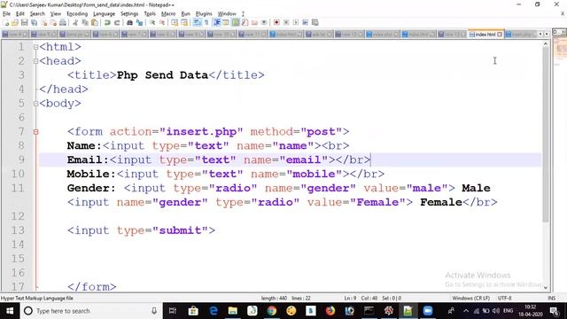Collapse the body tag fold on line 5
This screenshot has height=319, width=567.
click(35, 104)
